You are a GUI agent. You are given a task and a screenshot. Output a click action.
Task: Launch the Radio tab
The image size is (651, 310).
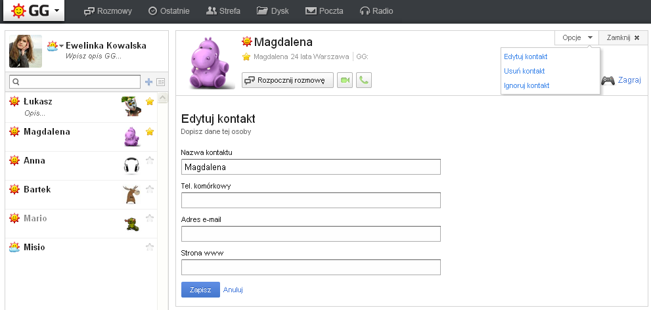(376, 11)
